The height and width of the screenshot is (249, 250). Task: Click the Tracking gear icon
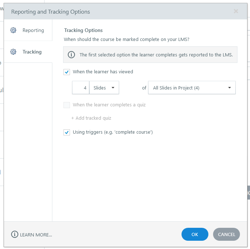[x=13, y=52]
